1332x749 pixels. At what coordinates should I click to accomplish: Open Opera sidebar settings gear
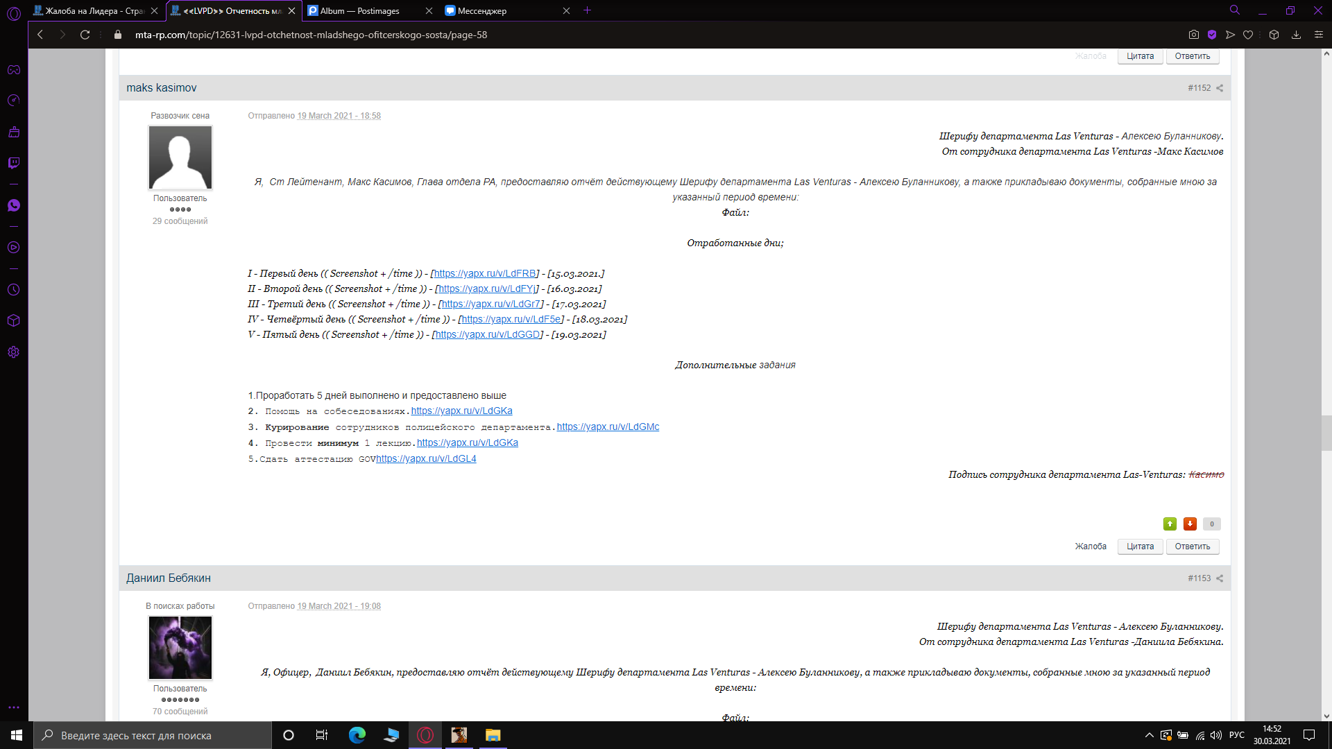tap(14, 352)
